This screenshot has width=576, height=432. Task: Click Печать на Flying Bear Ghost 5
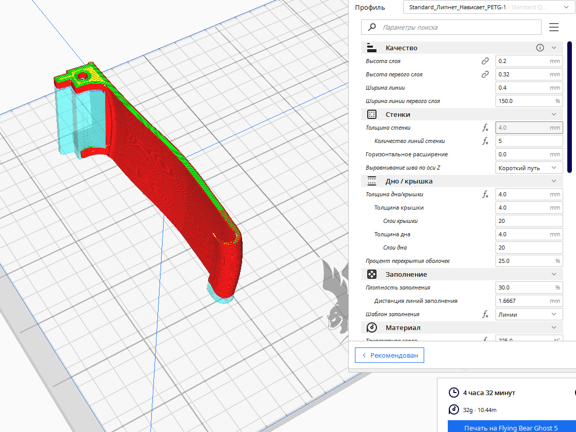511,426
